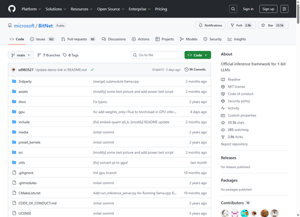Viewport: 300px width, 217px height.
Task: Click the Sign in link
Action: pos(248,9)
